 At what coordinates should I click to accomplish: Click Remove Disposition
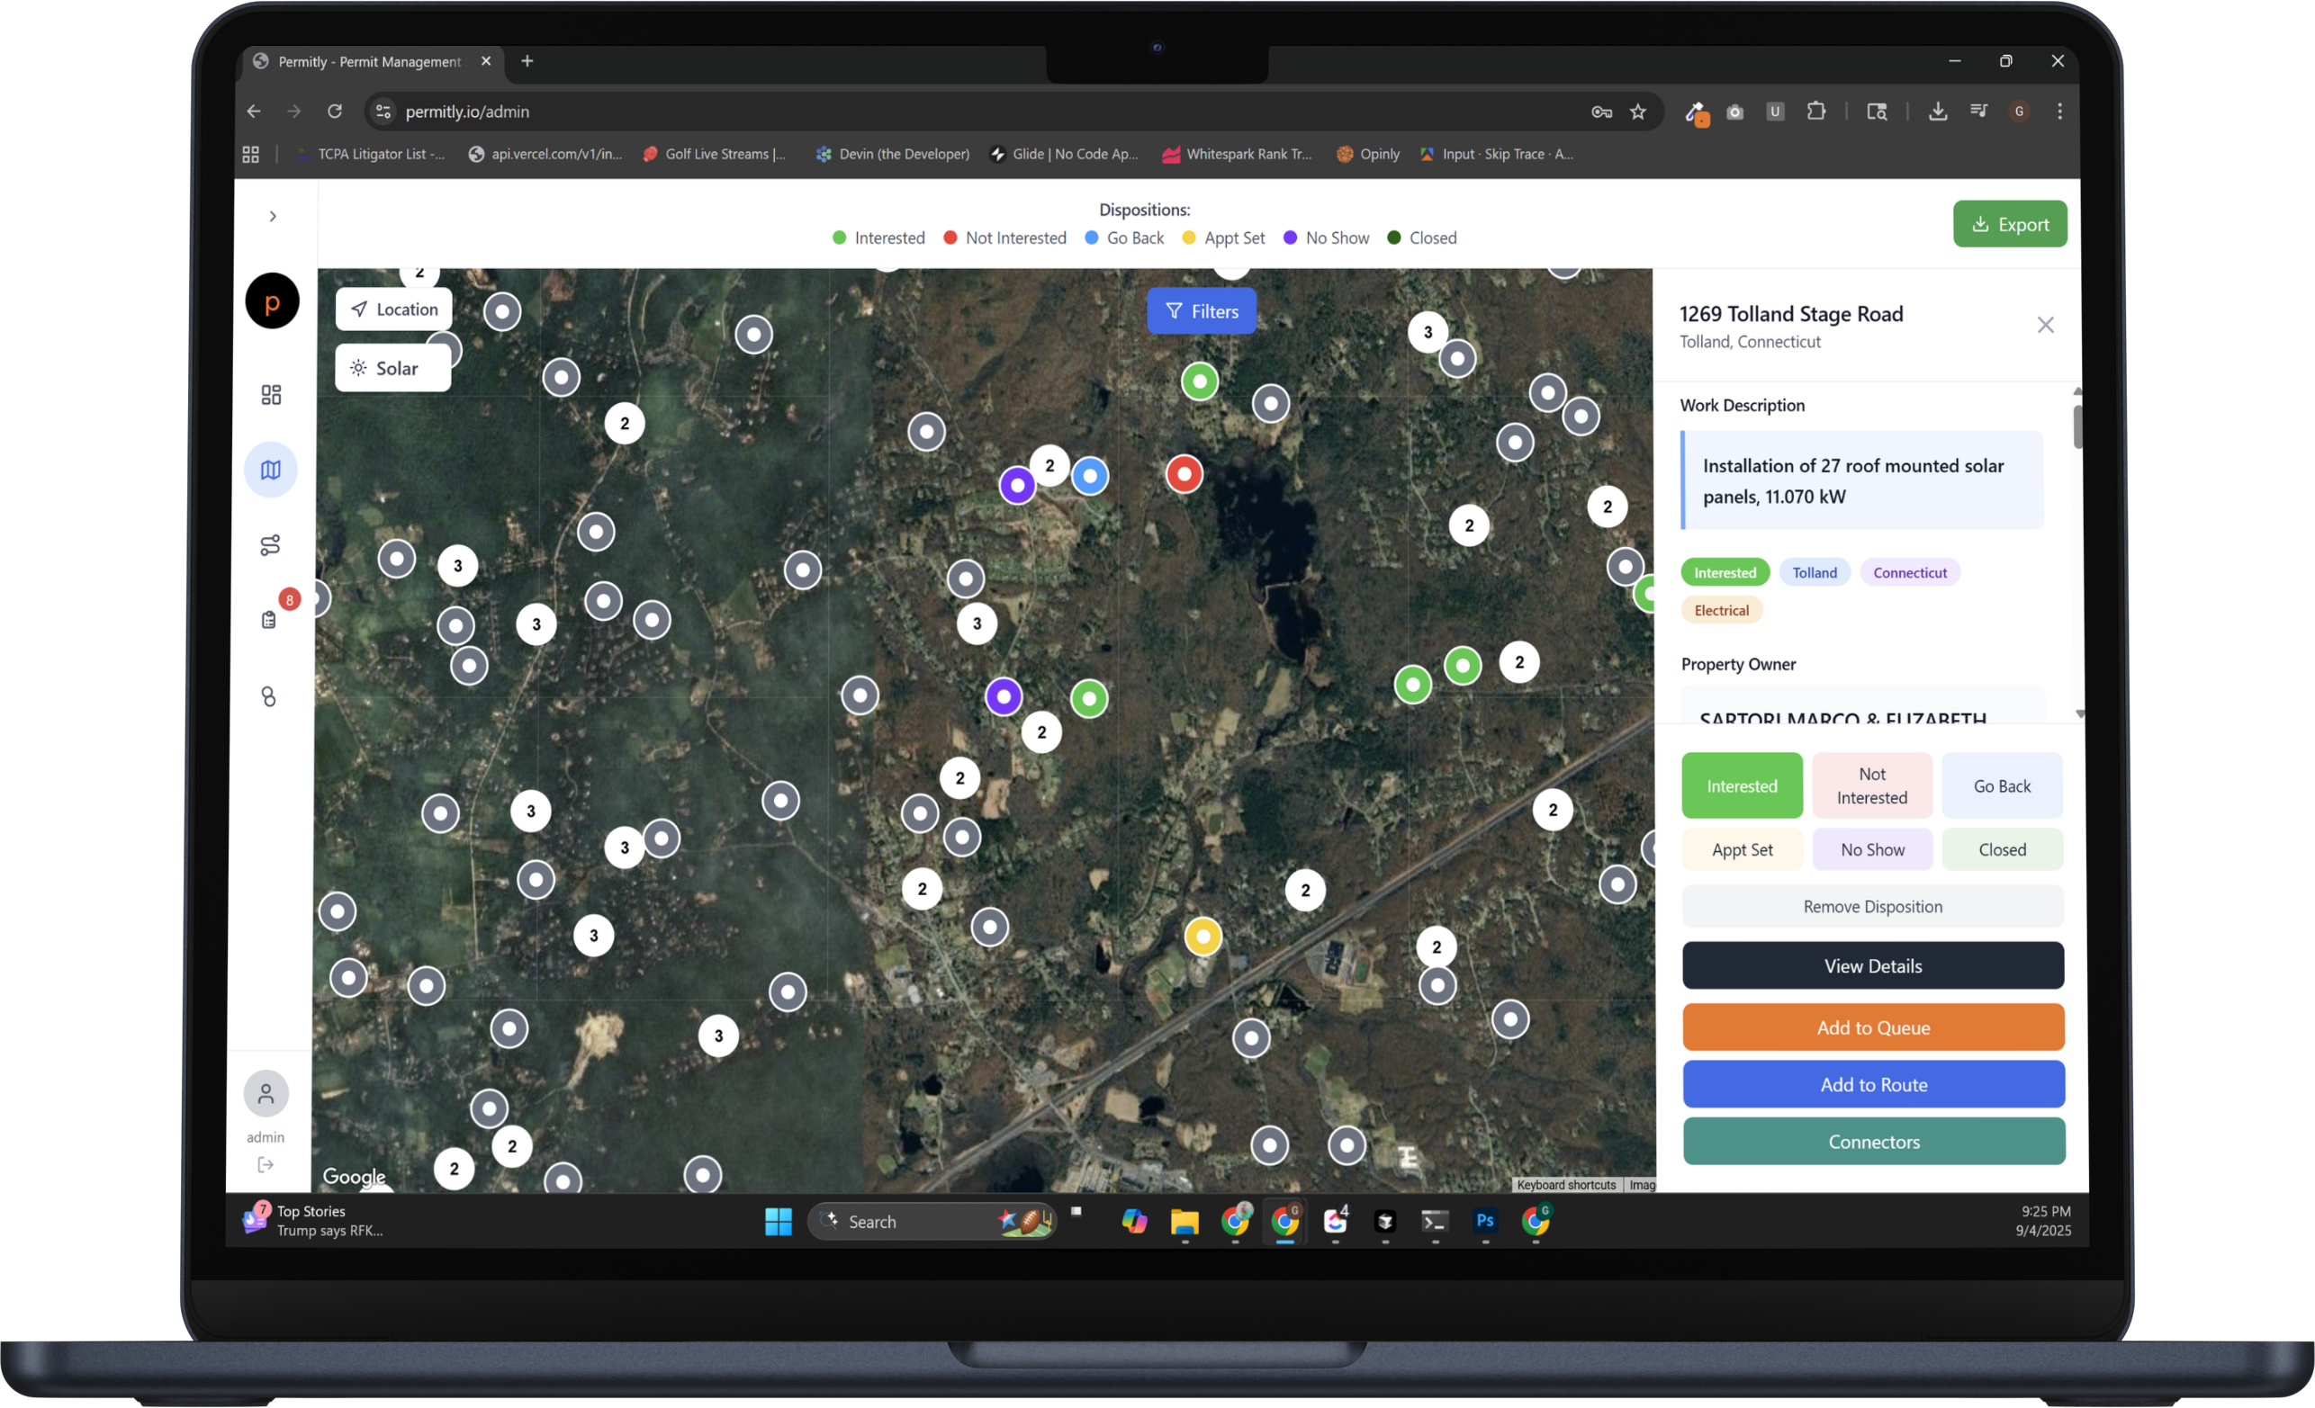tap(1872, 906)
